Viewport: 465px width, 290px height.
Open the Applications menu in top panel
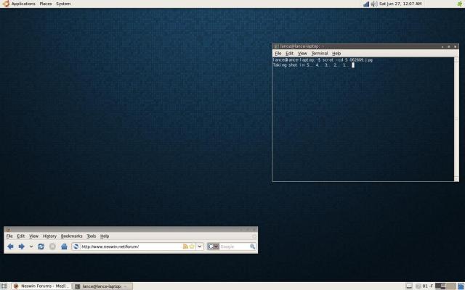click(23, 4)
